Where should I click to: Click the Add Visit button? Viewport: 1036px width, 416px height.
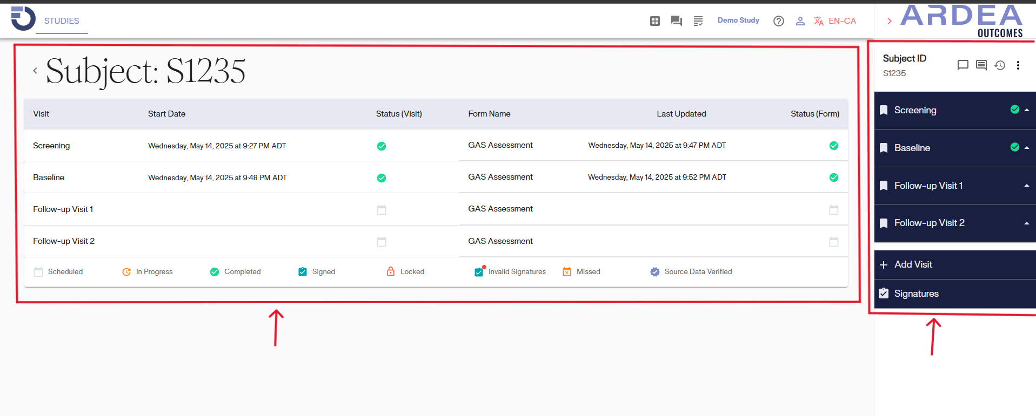[913, 264]
